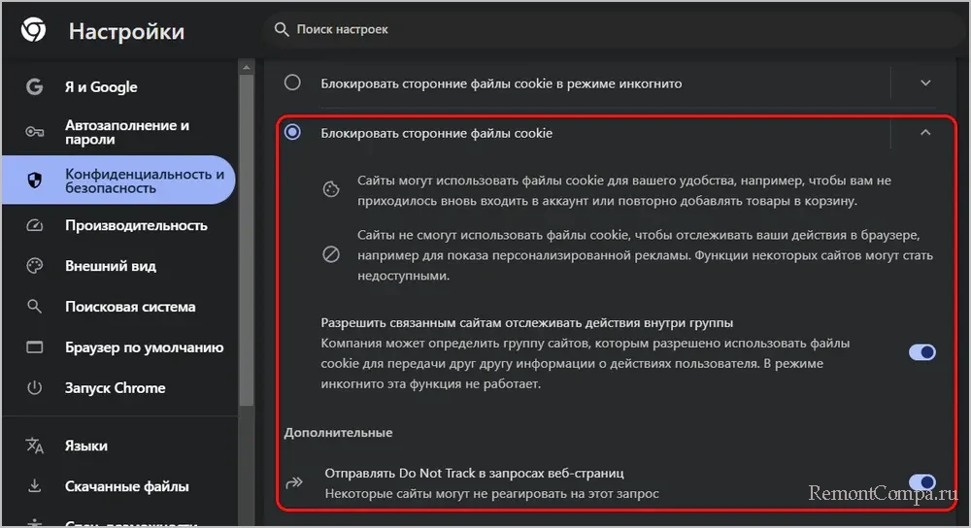Open the Search engine settings section

(130, 307)
